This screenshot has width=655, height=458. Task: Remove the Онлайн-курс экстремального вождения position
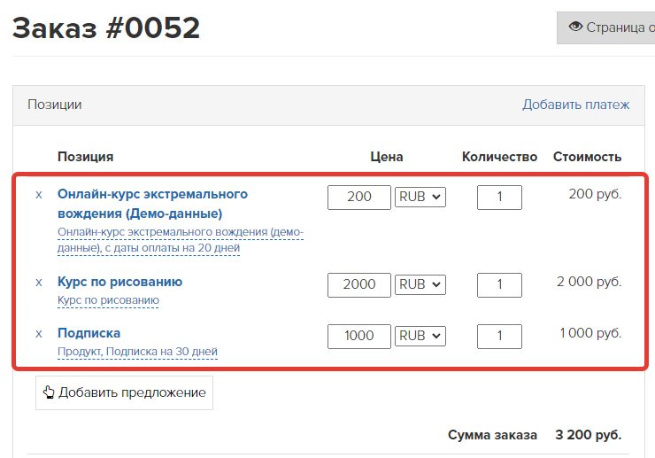pos(39,195)
